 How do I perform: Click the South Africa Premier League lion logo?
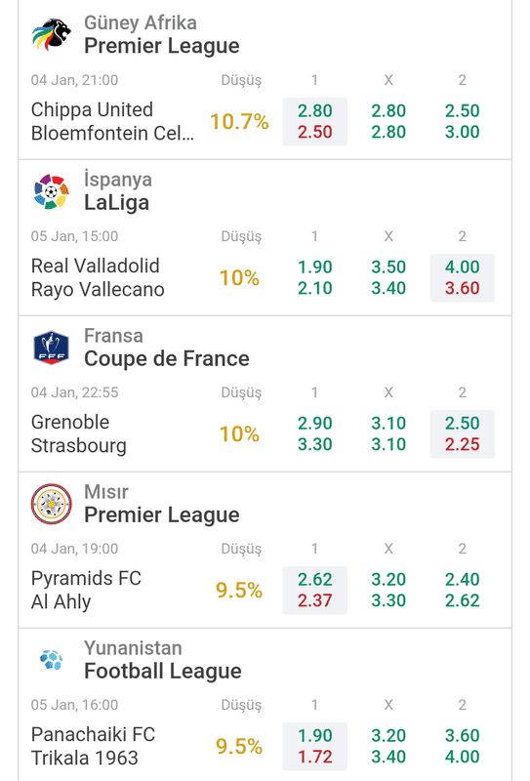click(x=52, y=34)
